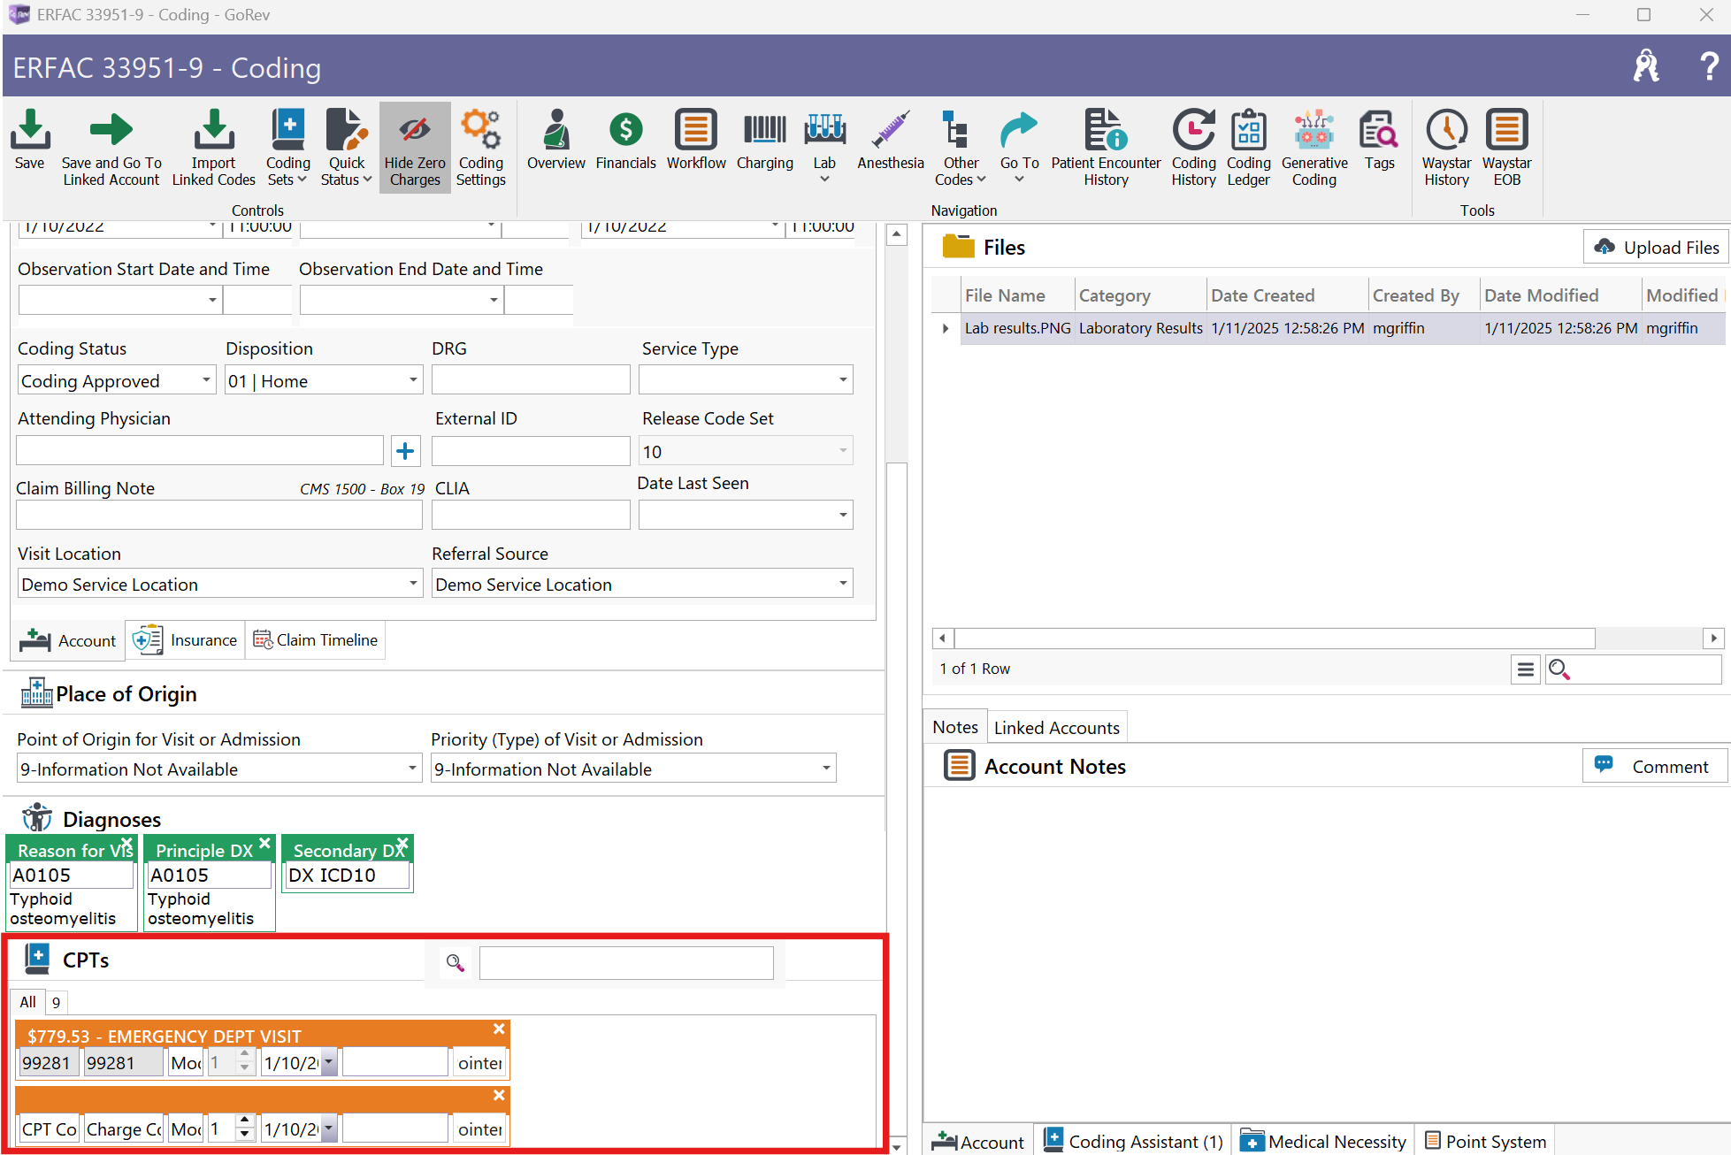Switch to the Notes tab
Image resolution: width=1731 pixels, height=1155 pixels.
pyautogui.click(x=955, y=727)
